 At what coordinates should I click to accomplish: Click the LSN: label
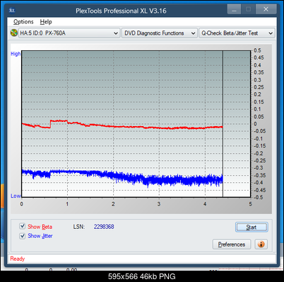point(79,227)
